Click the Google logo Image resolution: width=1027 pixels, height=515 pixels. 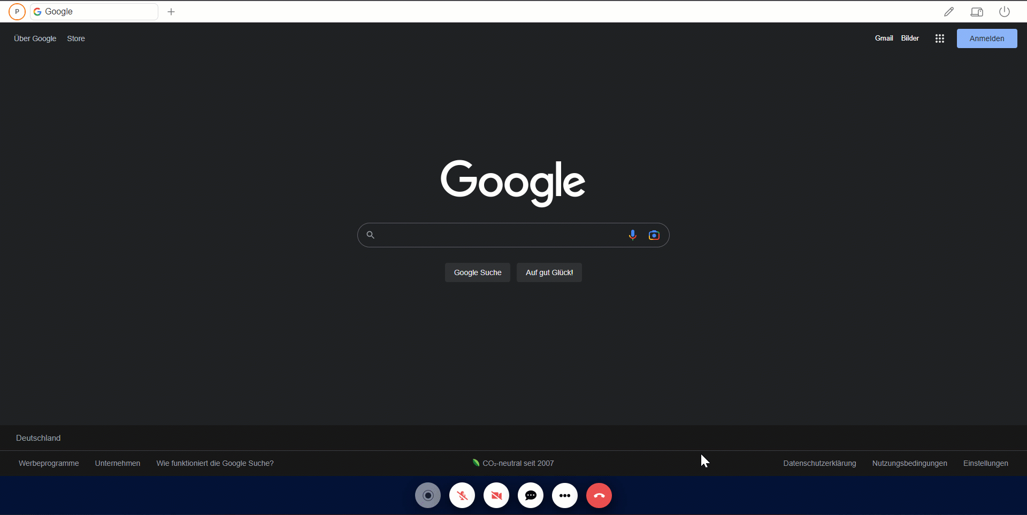click(x=513, y=183)
